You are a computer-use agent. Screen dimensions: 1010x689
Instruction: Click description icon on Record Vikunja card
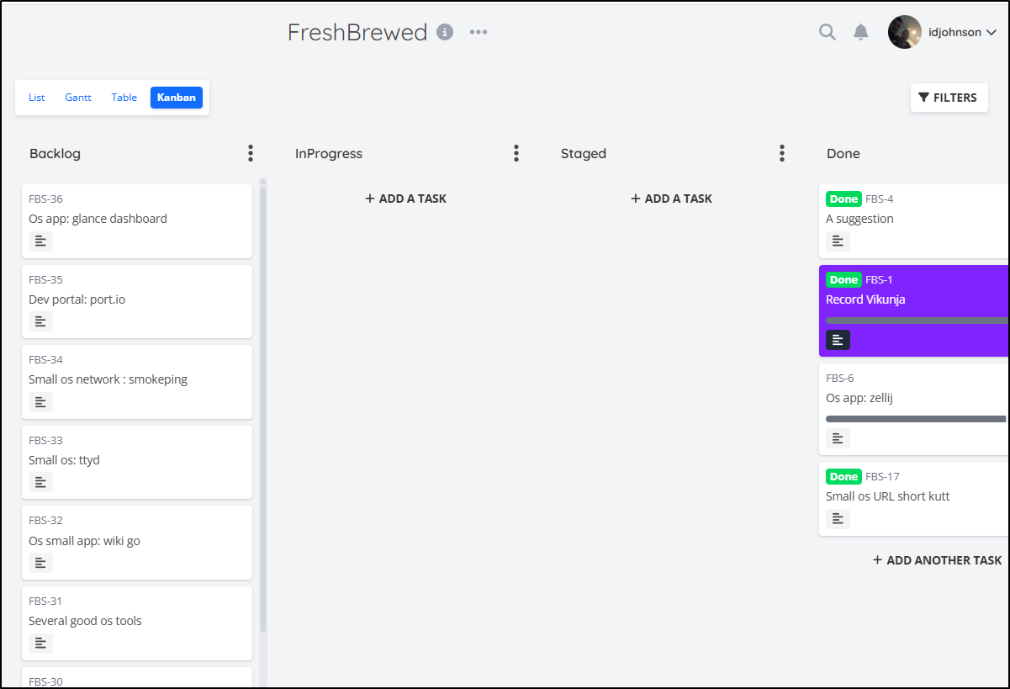pyautogui.click(x=838, y=339)
